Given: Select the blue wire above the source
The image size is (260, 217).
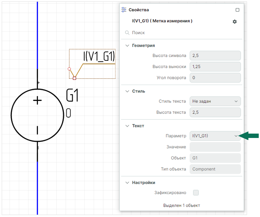Looking at the screenshot, I should click(37, 35).
